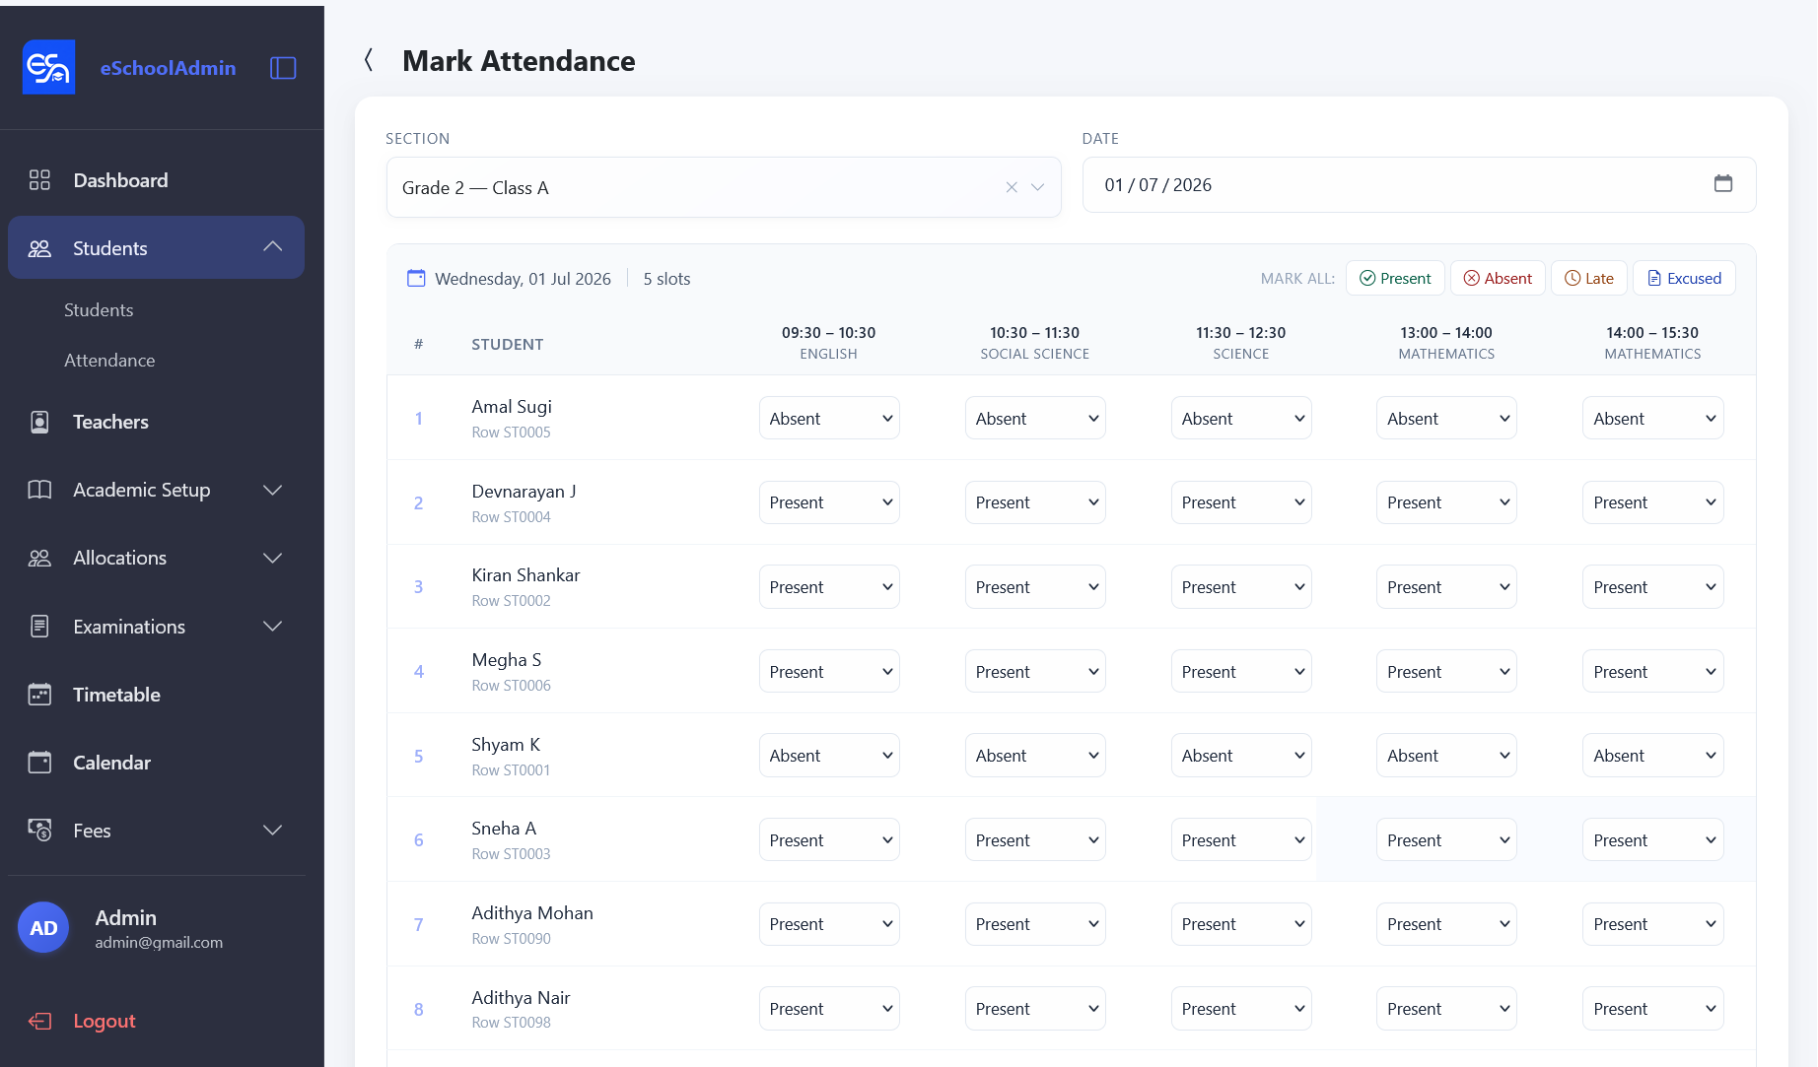Click the Examinations document icon
The image size is (1818, 1067).
pyautogui.click(x=39, y=627)
